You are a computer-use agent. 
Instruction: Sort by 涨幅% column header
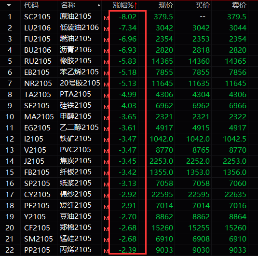click(123, 5)
